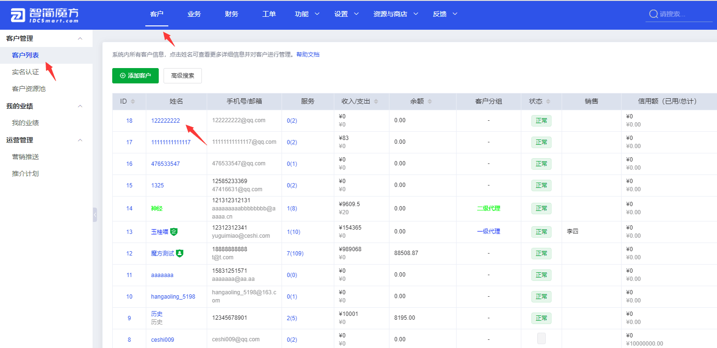Open the 设置 dropdown menu
This screenshot has width=717, height=348.
[x=346, y=14]
